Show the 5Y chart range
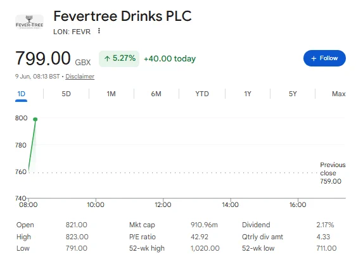 point(293,94)
